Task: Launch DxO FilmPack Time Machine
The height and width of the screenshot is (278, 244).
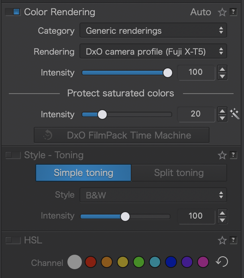Action: point(122,135)
